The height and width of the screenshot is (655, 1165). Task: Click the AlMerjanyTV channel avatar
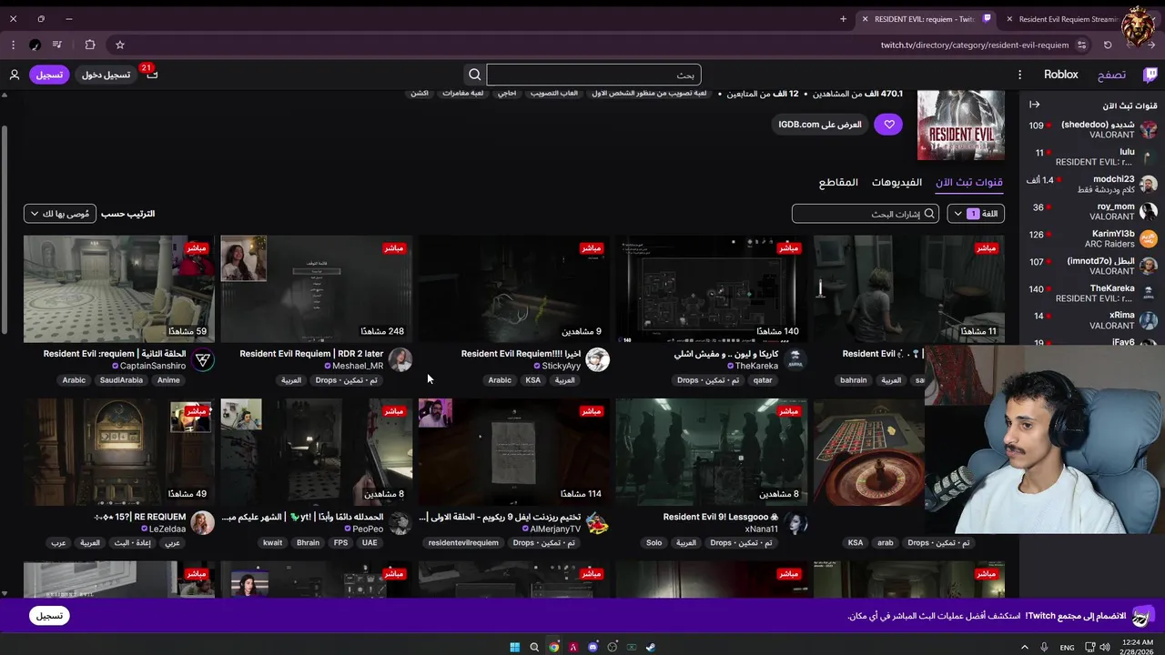598,522
